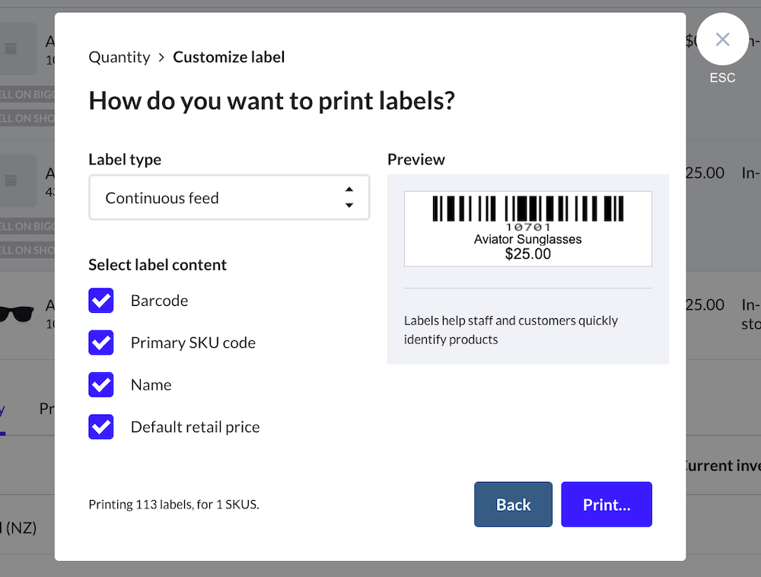Click the checkmark icon inside the Barcode checkbox
Image resolution: width=761 pixels, height=577 pixels.
(x=100, y=301)
